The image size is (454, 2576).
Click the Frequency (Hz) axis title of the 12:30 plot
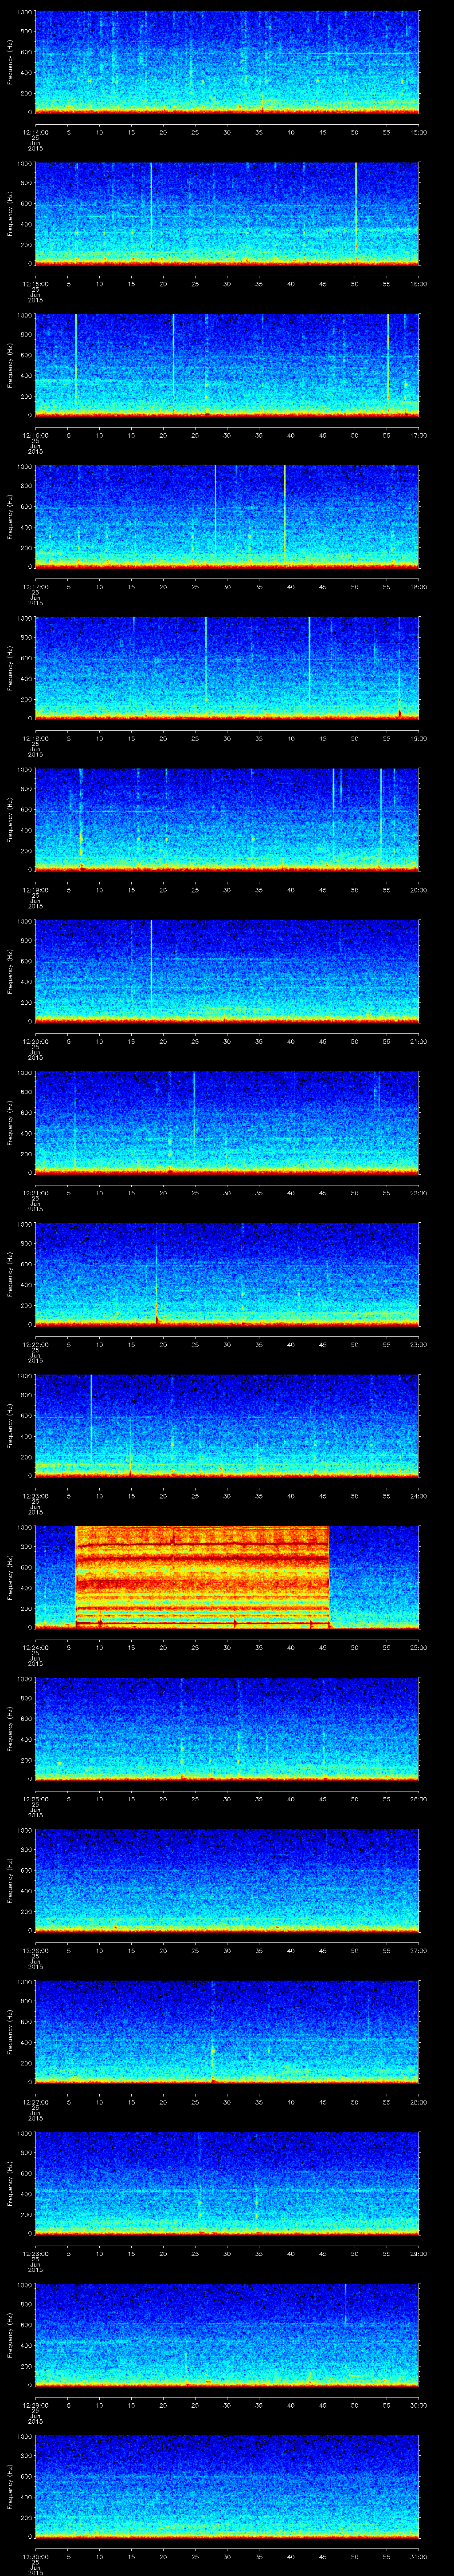10,2487
